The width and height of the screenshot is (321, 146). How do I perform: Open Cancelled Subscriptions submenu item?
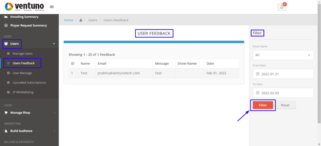(29, 83)
